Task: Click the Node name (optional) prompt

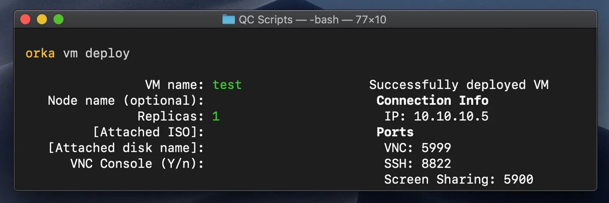Action: [125, 101]
